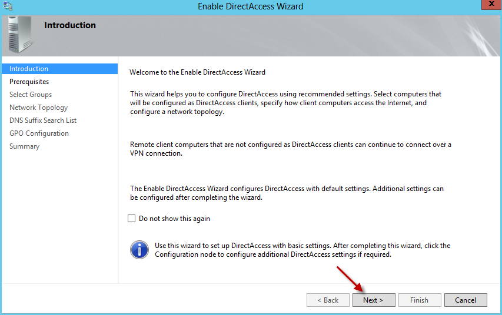Click the 'Do not show this again' label text
The image size is (502, 315).
[174, 219]
